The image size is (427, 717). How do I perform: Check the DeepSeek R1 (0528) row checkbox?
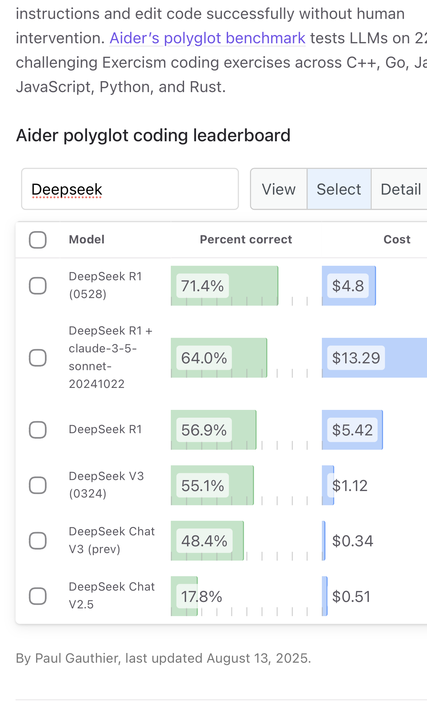pyautogui.click(x=38, y=286)
